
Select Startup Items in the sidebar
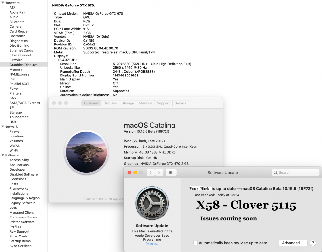tap(20, 241)
